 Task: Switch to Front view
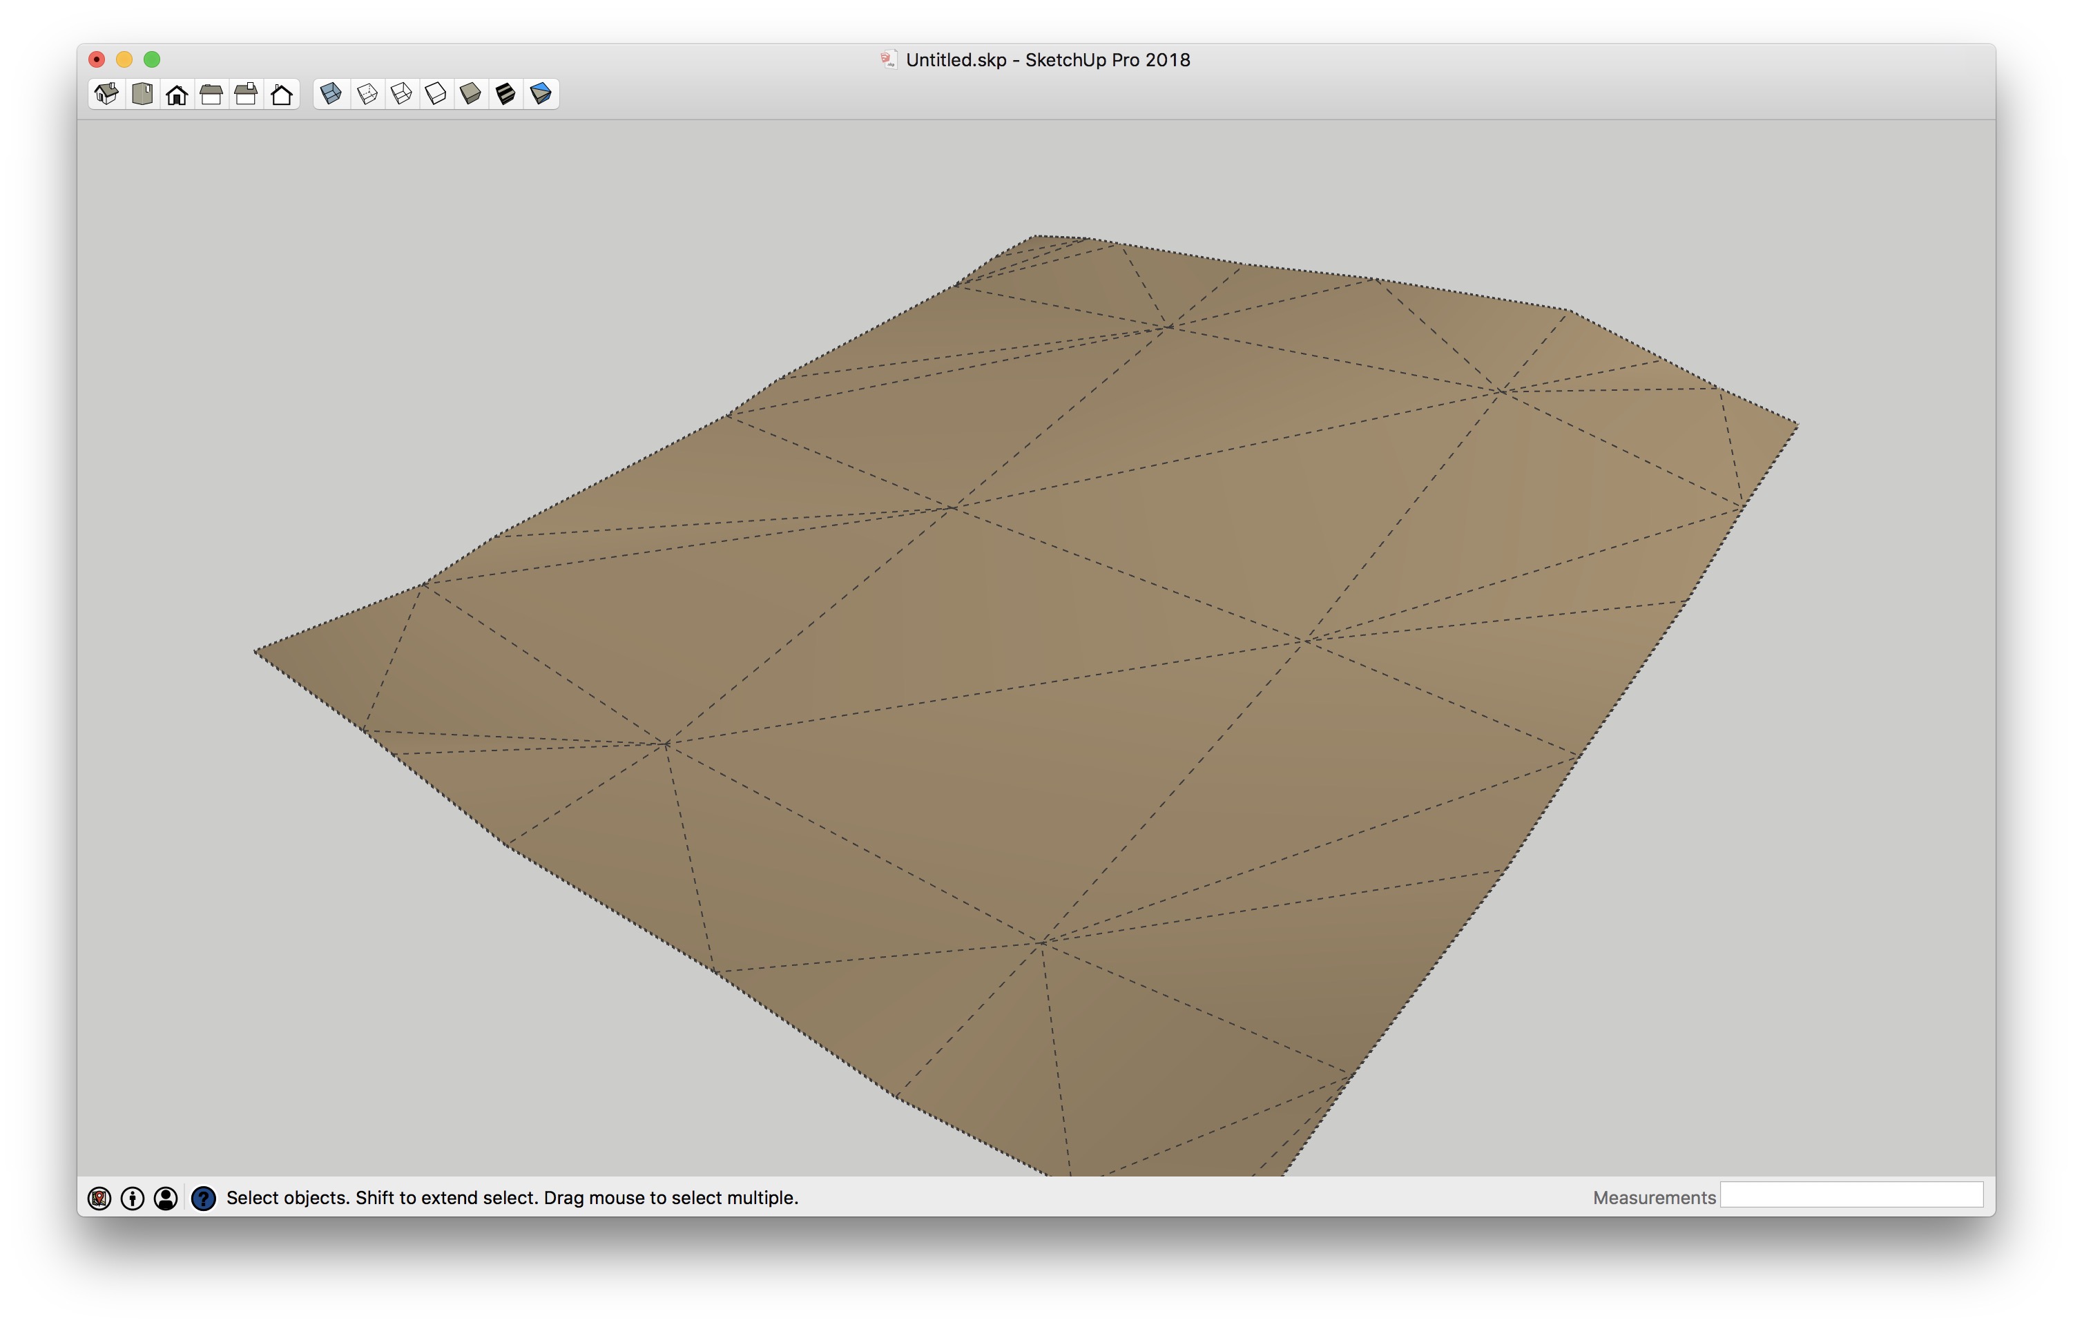pyautogui.click(x=177, y=94)
